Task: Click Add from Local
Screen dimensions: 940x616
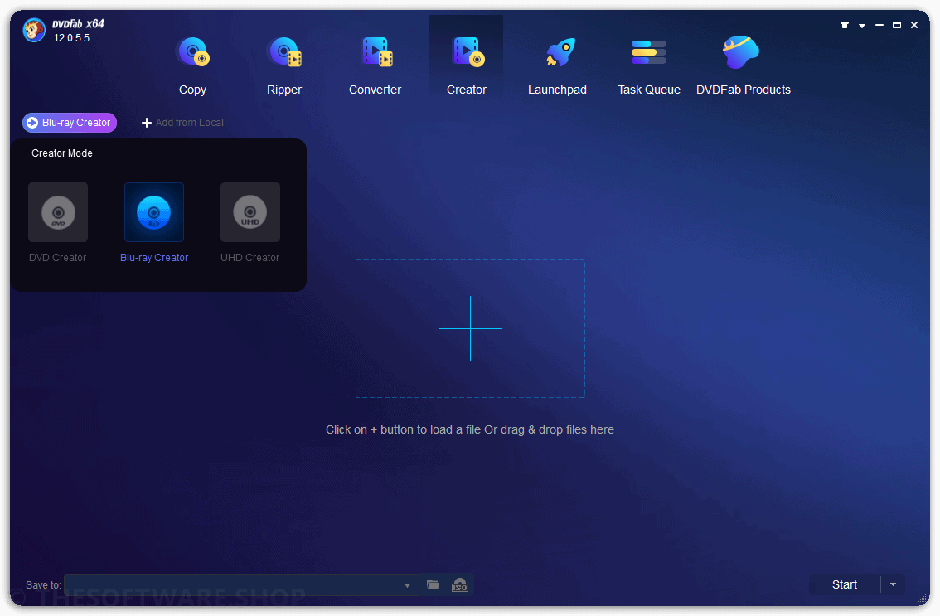Action: coord(183,123)
